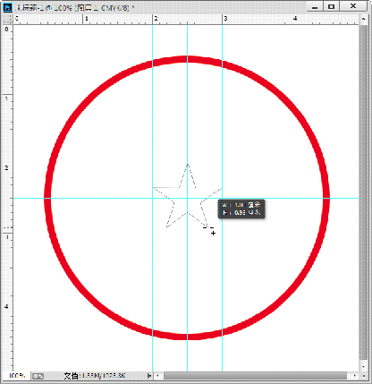Click the horizontal scrollbar thumb
372x384 pixels.
pos(256,376)
